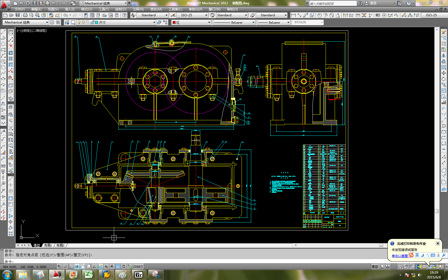Image resolution: width=448 pixels, height=280 pixels.
Task: Toggle Ortho mode in the status bar
Action: pos(71,266)
